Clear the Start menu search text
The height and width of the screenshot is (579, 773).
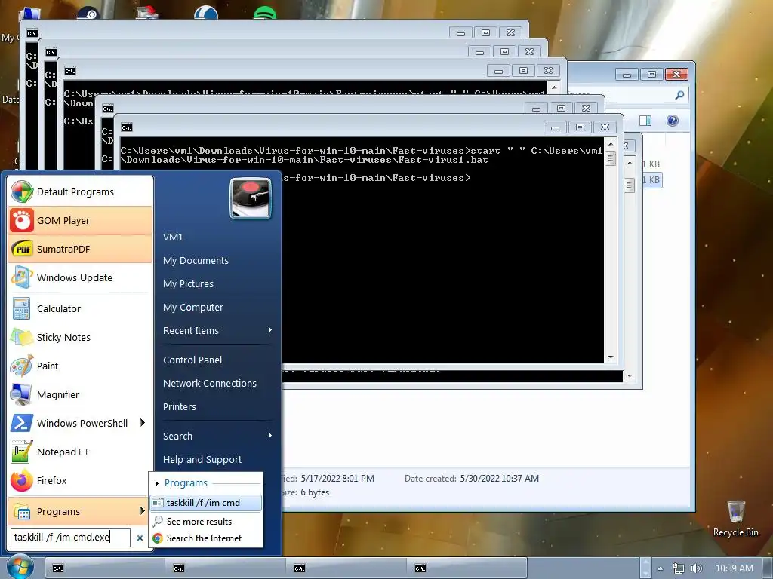140,538
